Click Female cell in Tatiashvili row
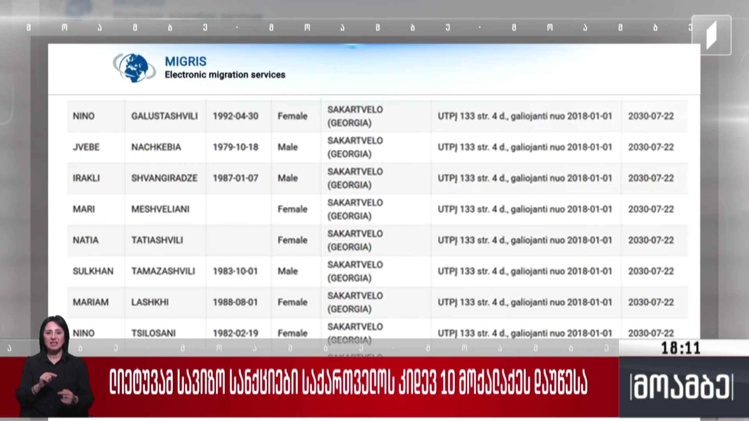The height and width of the screenshot is (421, 749). 292,240
